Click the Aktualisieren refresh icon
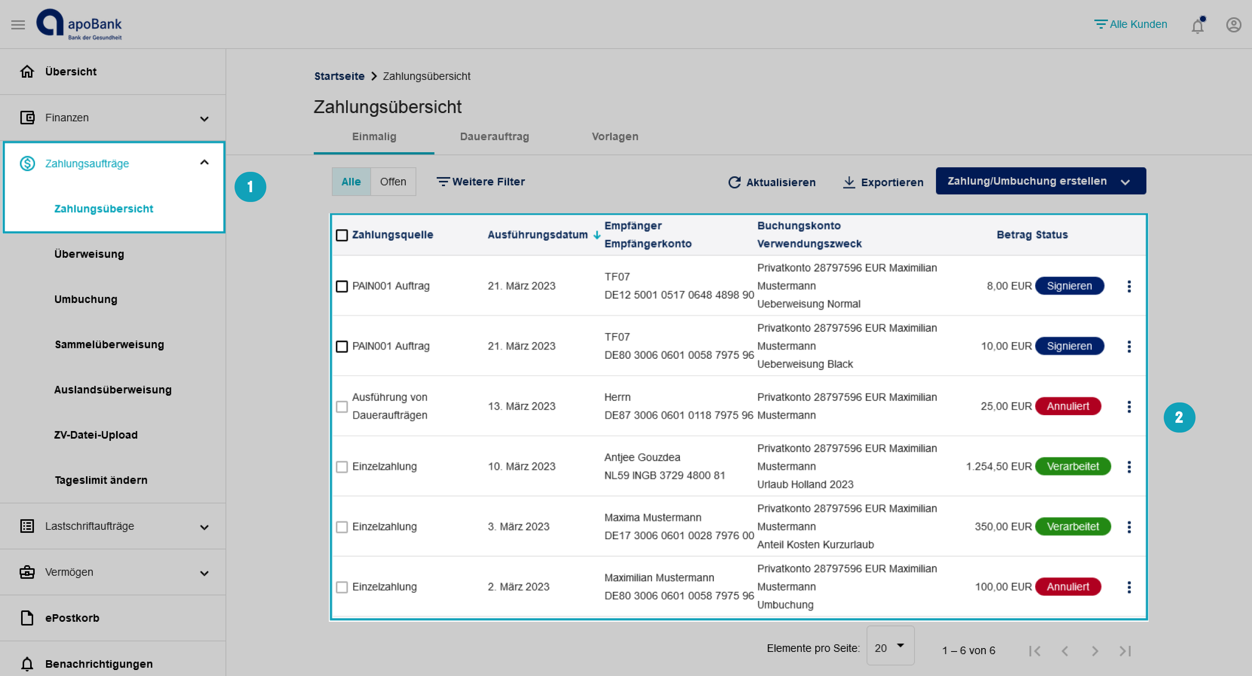 [734, 182]
